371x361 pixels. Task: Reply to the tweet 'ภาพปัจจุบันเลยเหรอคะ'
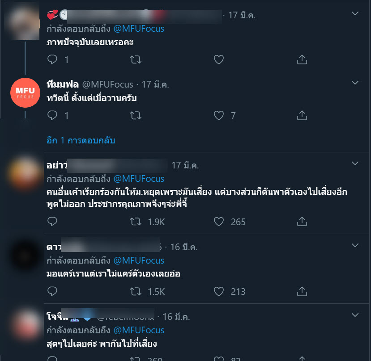click(52, 59)
